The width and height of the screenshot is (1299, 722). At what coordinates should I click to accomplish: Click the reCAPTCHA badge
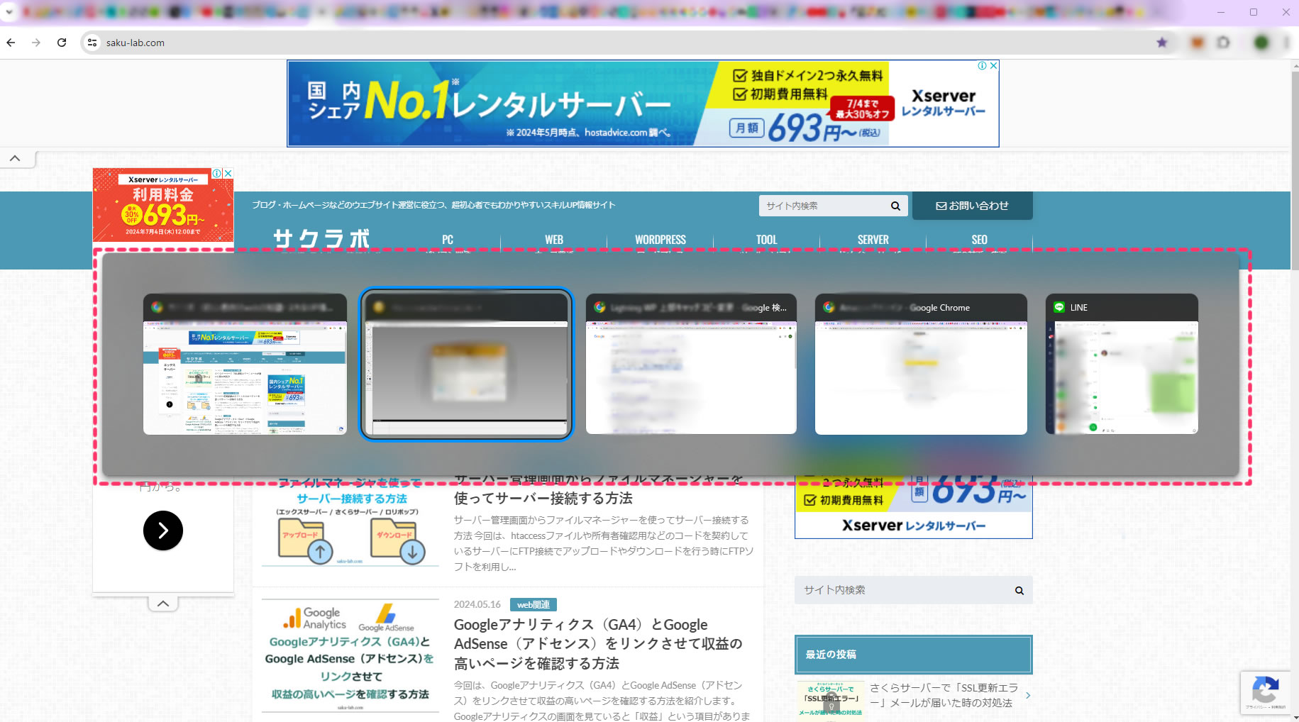tap(1266, 692)
